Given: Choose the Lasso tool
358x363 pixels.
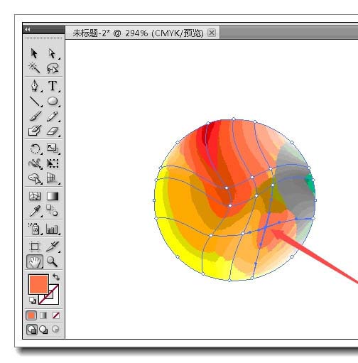Looking at the screenshot, I should pos(53,68).
